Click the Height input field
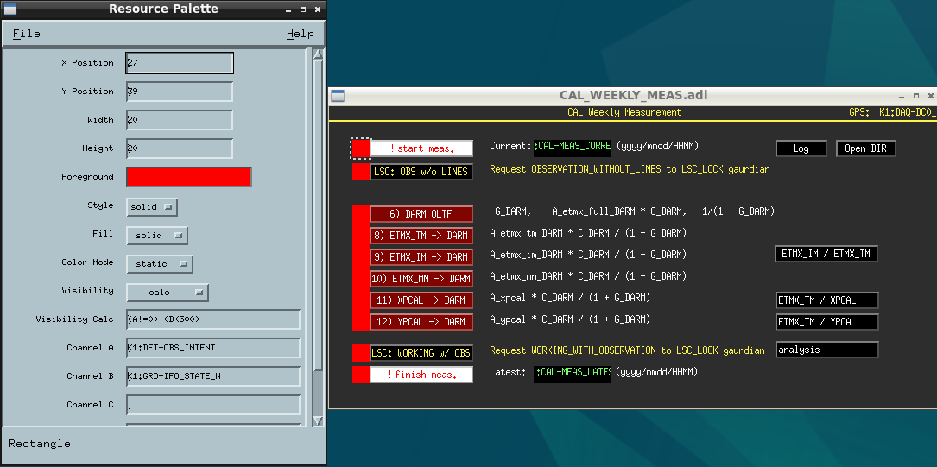 coord(180,148)
